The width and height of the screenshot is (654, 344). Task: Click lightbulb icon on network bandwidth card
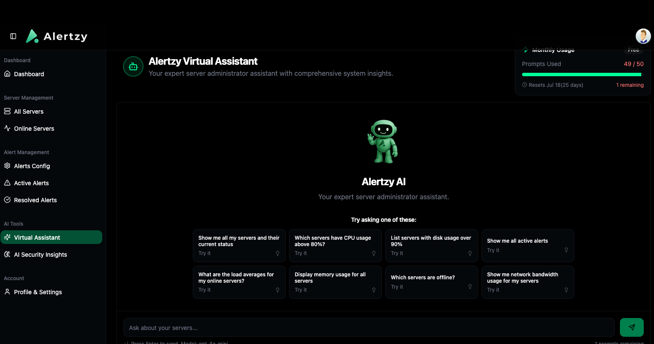[566, 290]
